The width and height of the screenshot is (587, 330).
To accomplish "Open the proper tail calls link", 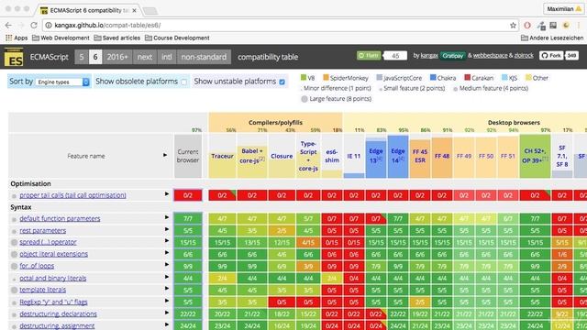I will [72, 195].
